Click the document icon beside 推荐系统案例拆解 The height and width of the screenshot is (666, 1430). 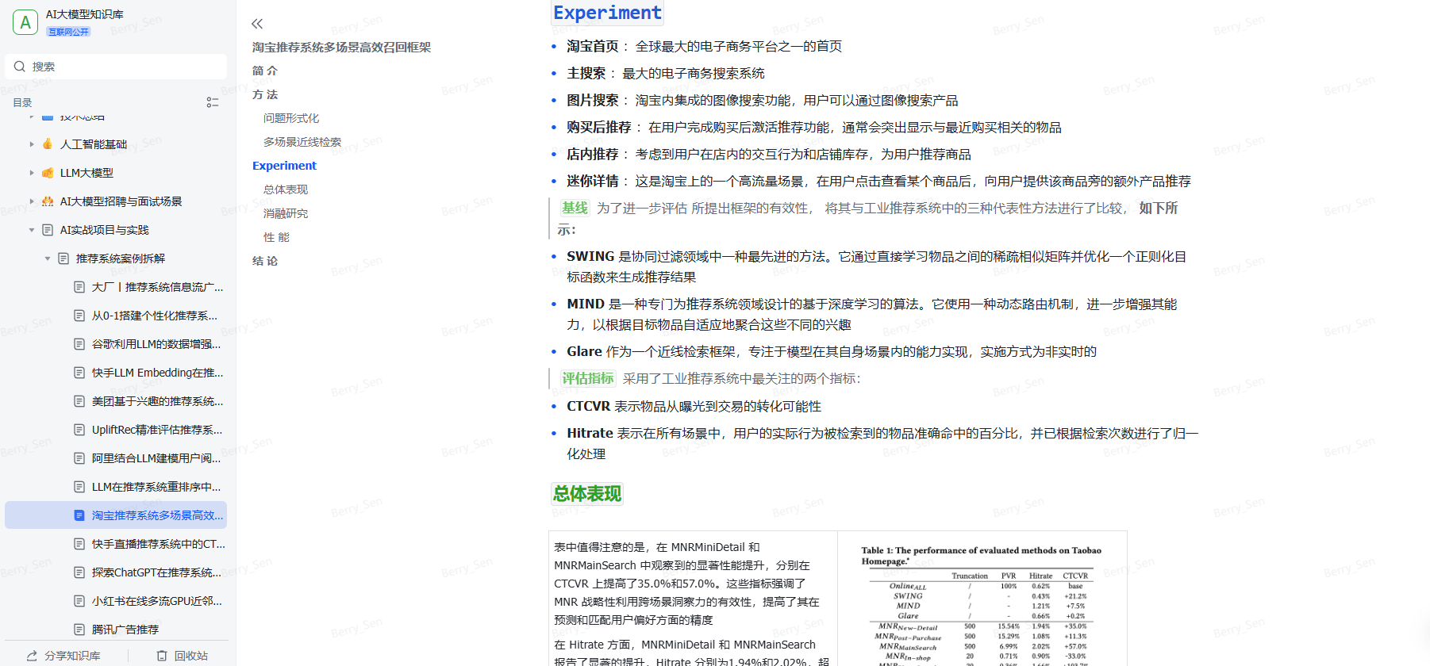pyautogui.click(x=63, y=258)
